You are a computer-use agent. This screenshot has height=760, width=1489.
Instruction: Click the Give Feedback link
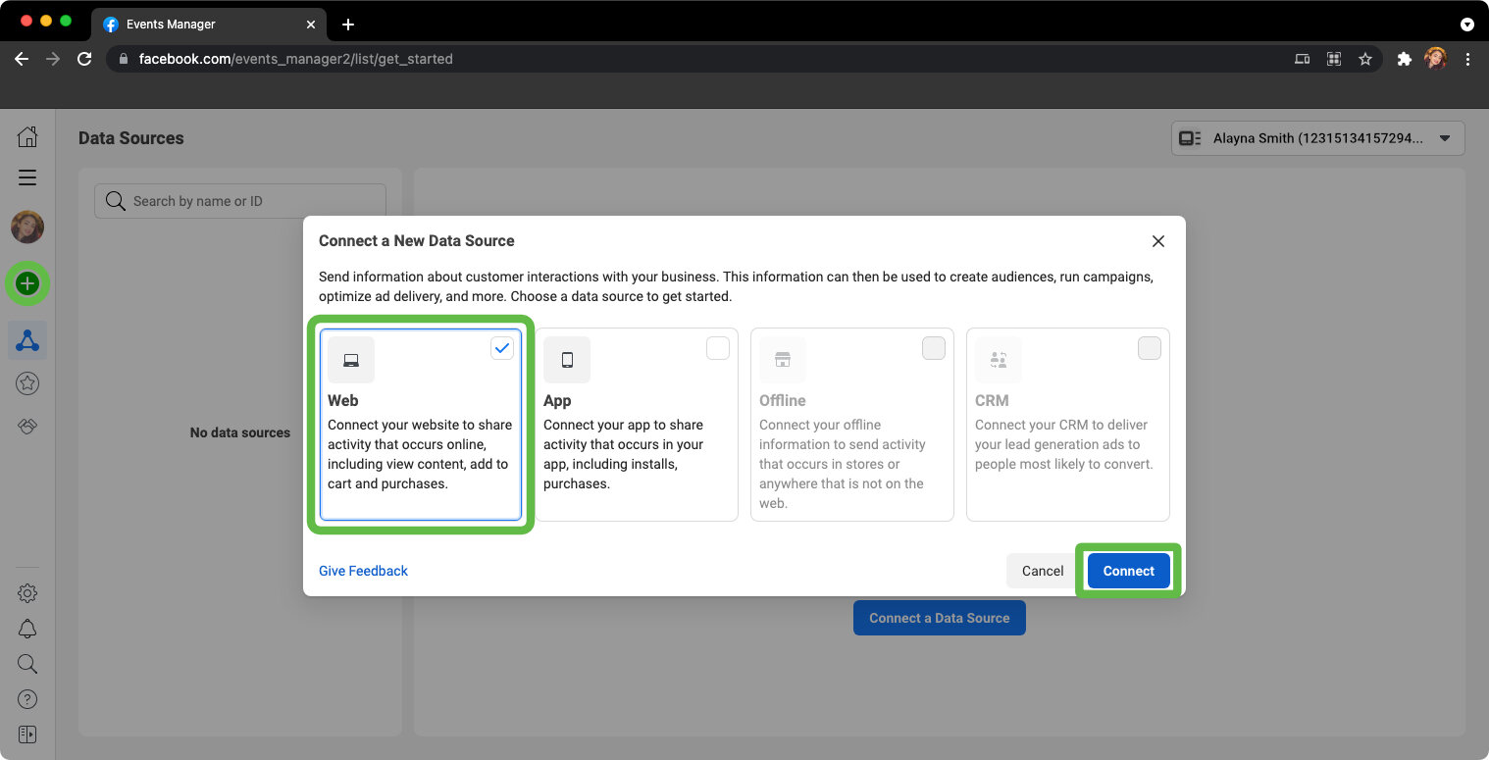click(x=363, y=571)
